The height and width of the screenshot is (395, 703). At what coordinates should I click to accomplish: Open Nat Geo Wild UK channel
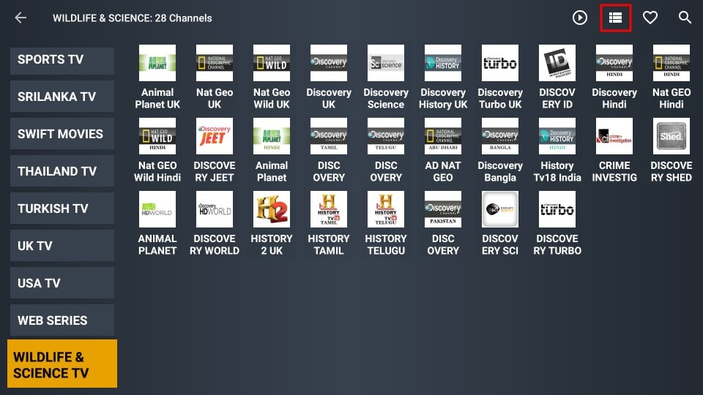pos(272,78)
